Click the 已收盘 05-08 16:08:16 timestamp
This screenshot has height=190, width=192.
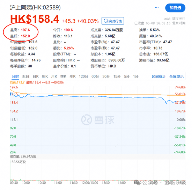[153, 23]
